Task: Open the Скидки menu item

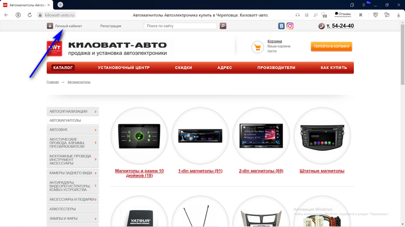Action: (x=183, y=68)
